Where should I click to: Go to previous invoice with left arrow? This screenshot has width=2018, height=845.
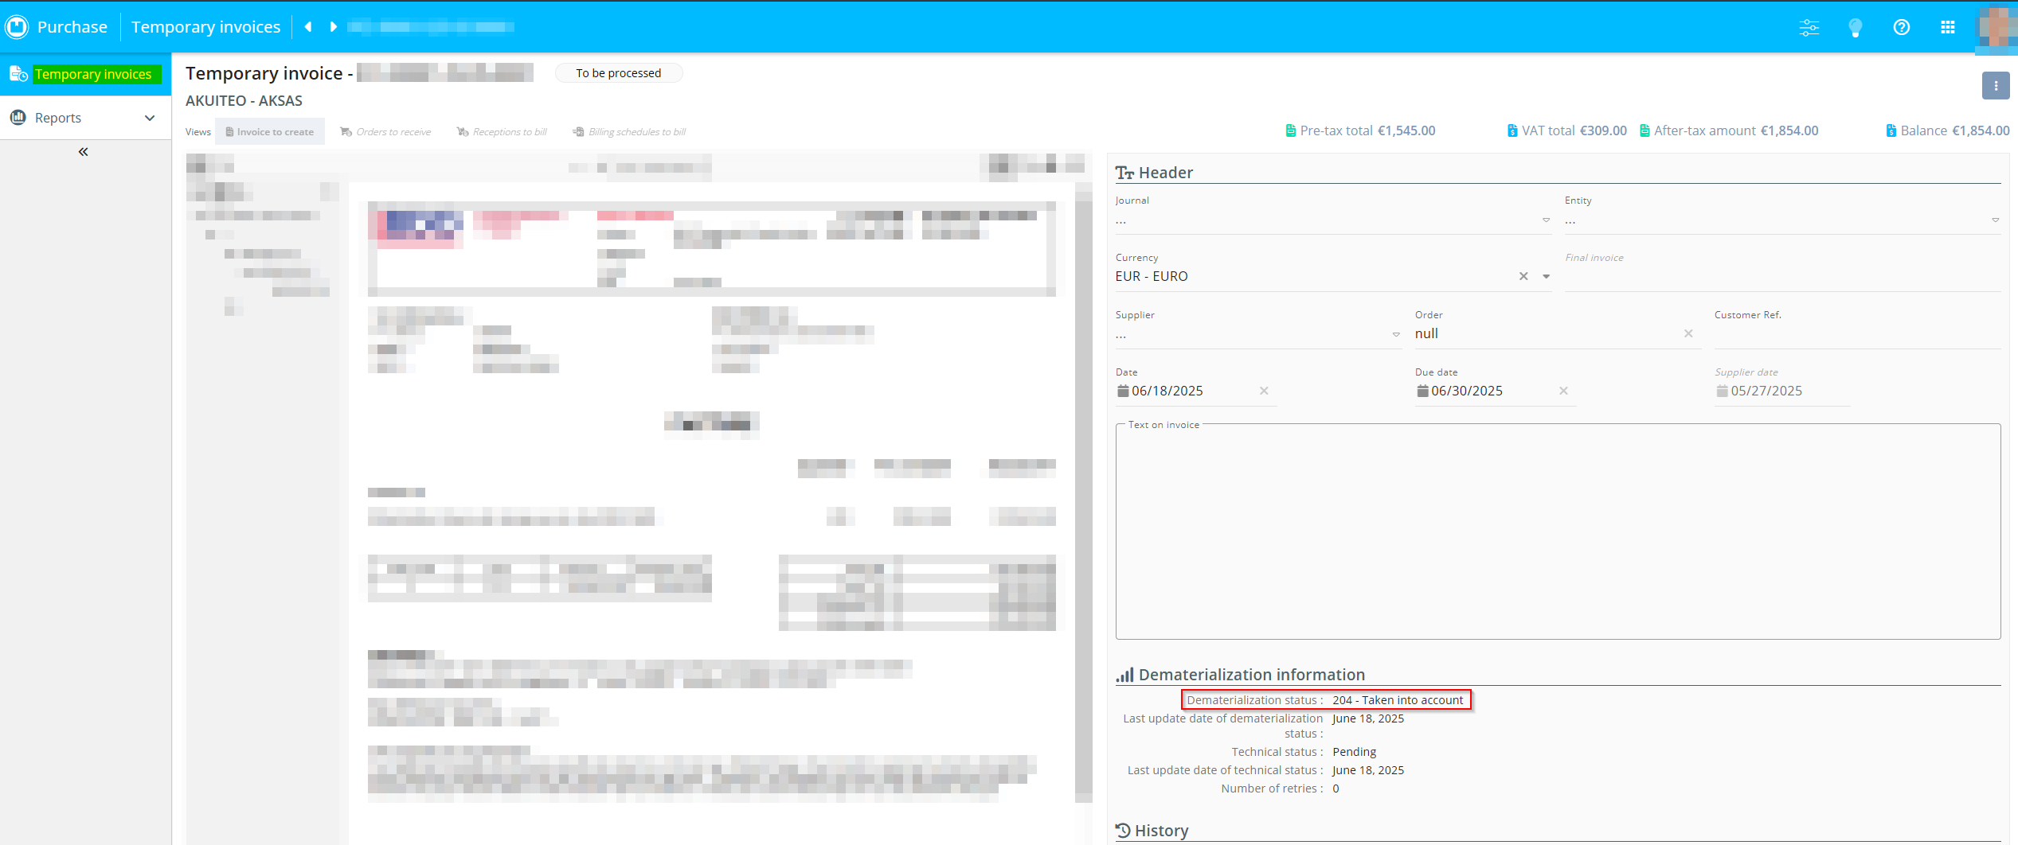[308, 27]
